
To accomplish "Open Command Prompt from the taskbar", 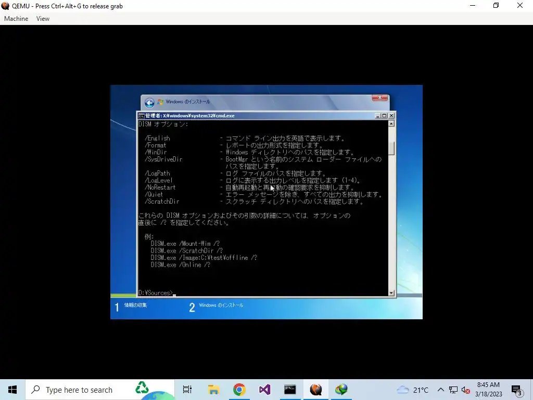I will 290,390.
